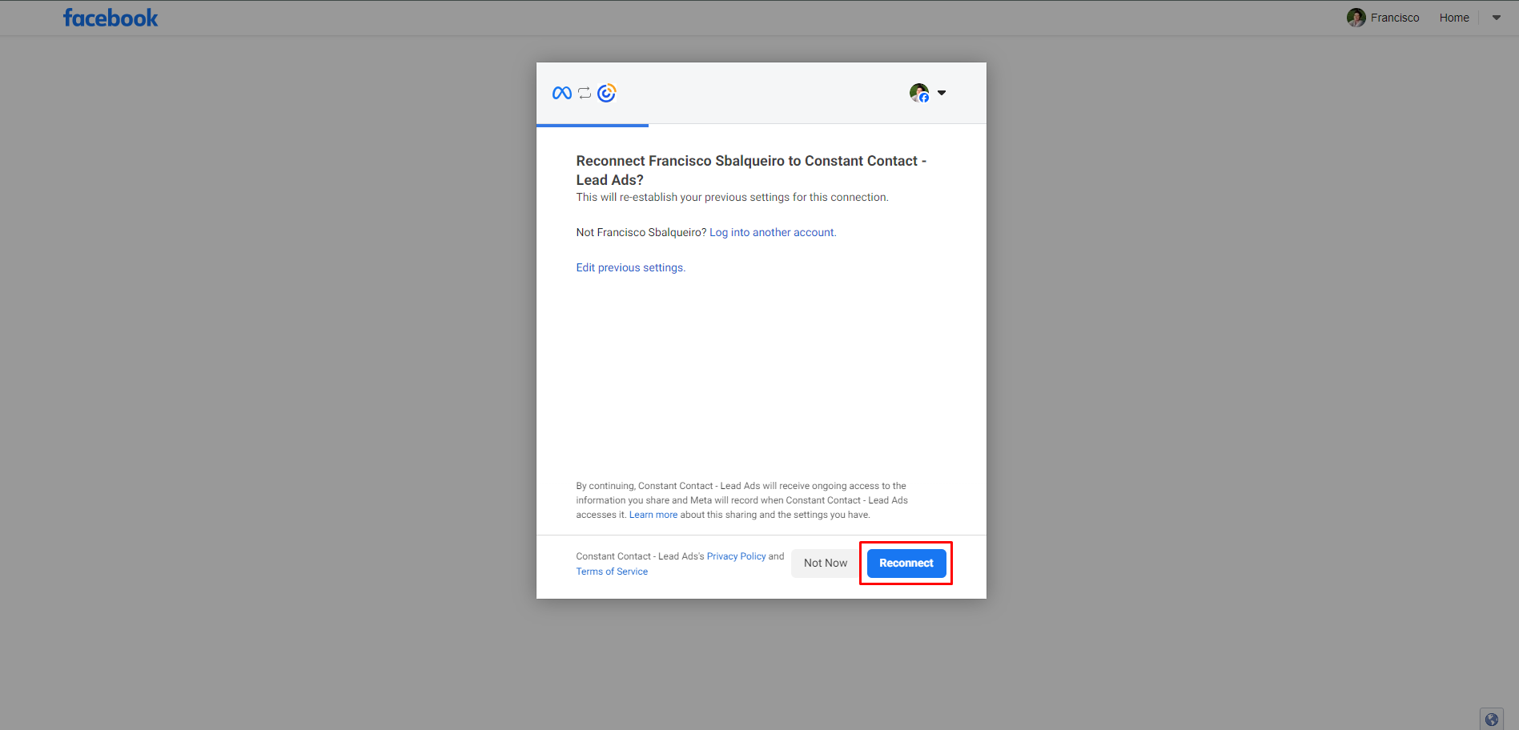Click the blue progress bar under header
1519x730 pixels.
click(x=592, y=126)
